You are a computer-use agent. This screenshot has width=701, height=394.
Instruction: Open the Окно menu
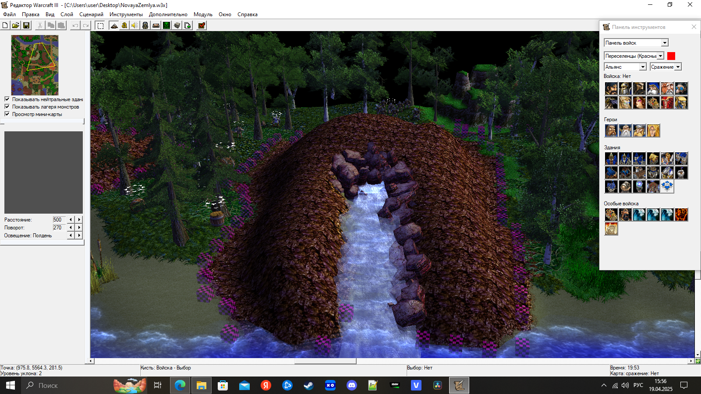click(225, 14)
